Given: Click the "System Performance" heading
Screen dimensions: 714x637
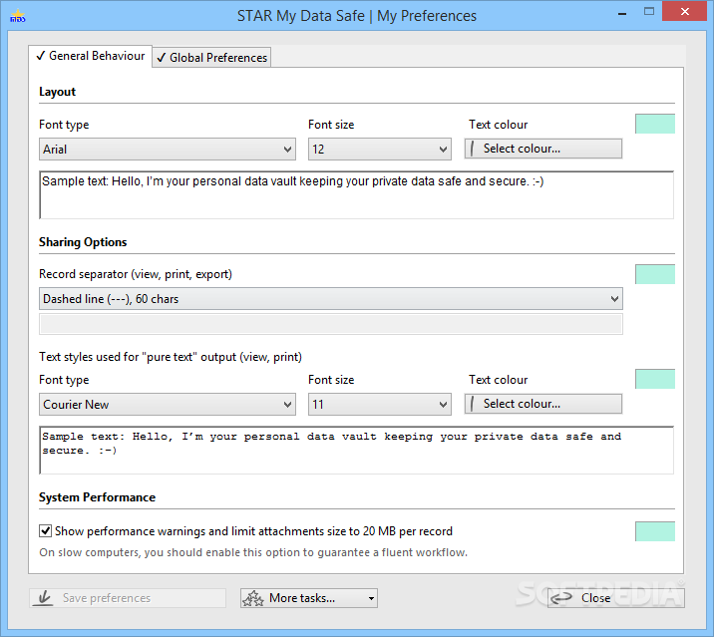Looking at the screenshot, I should click(97, 497).
